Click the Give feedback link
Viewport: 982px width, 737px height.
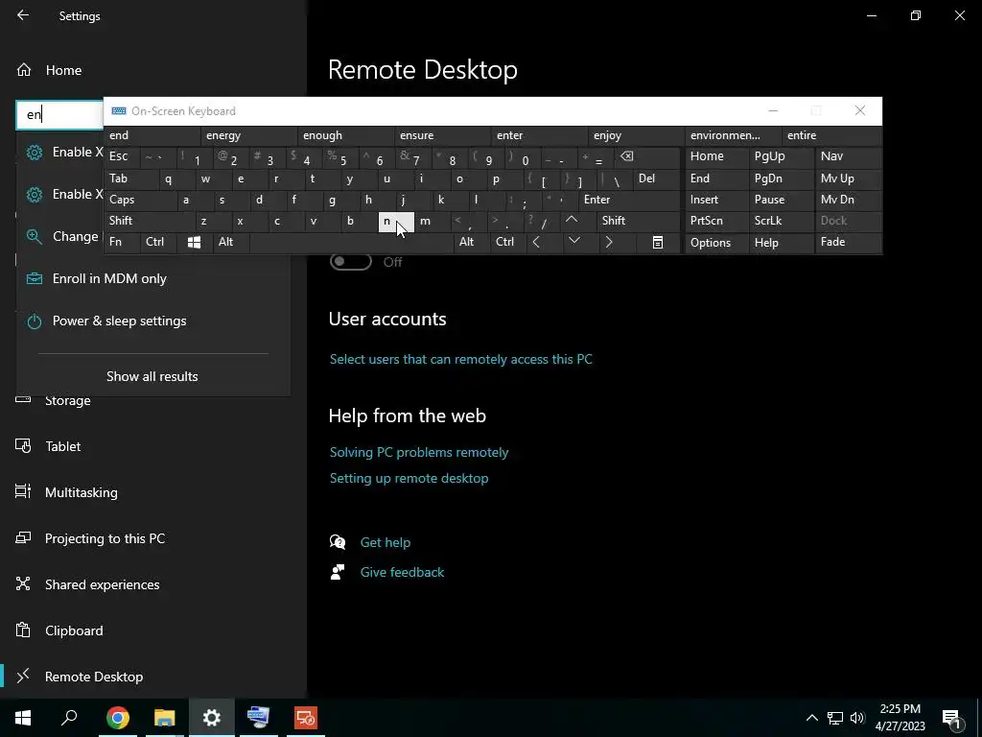(x=402, y=572)
